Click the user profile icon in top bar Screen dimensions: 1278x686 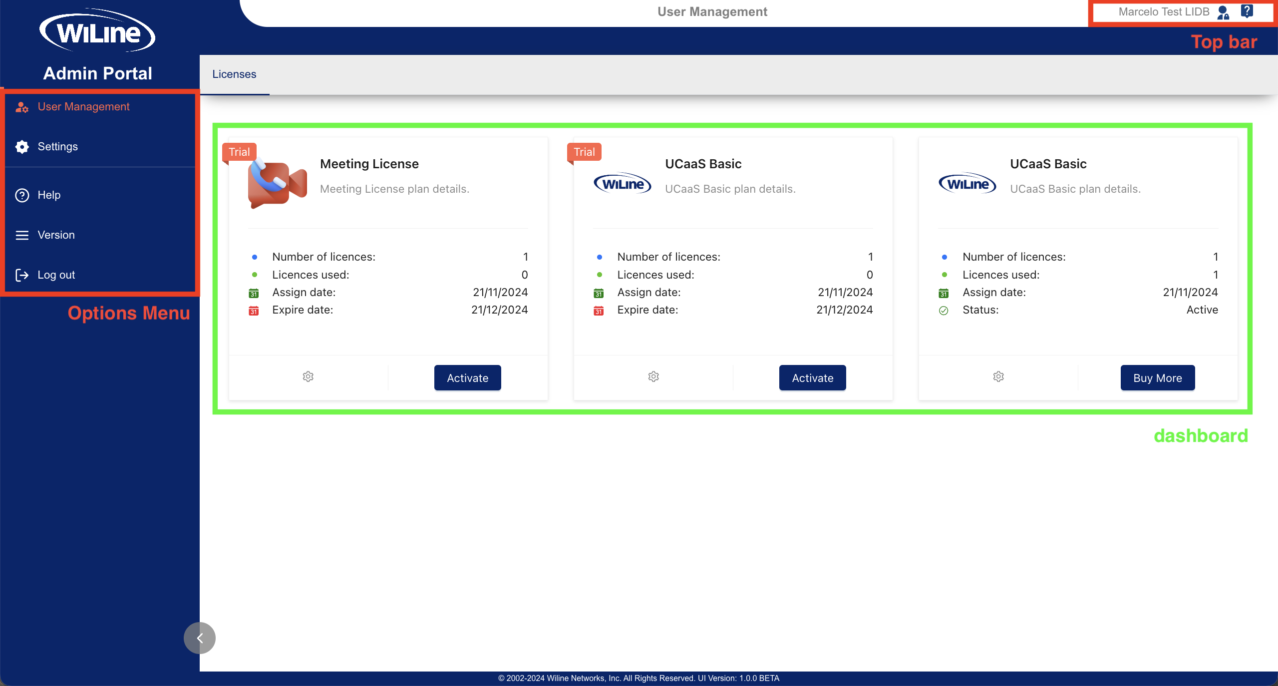click(1223, 12)
